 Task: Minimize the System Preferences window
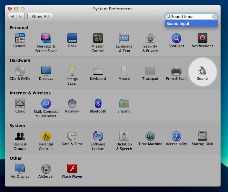click(16, 9)
